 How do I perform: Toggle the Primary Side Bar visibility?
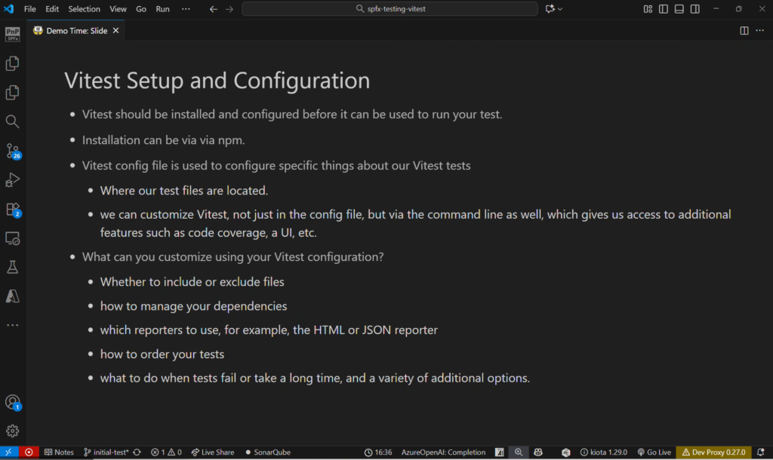(x=664, y=9)
